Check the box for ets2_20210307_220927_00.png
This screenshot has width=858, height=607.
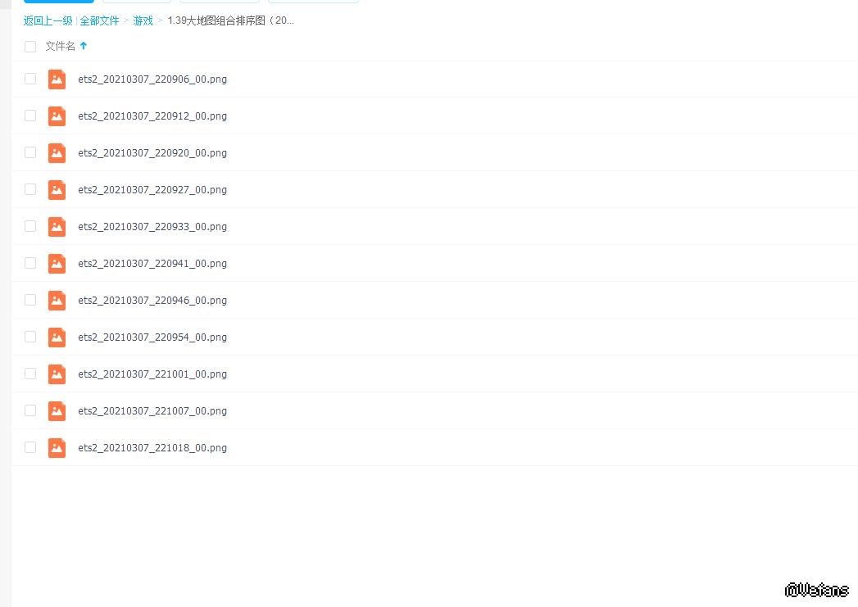click(x=30, y=189)
